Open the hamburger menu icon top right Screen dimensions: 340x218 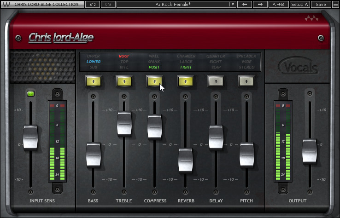click(335, 4)
